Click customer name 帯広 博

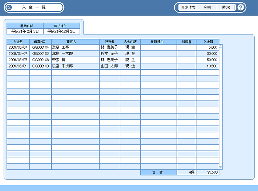(x=75, y=60)
